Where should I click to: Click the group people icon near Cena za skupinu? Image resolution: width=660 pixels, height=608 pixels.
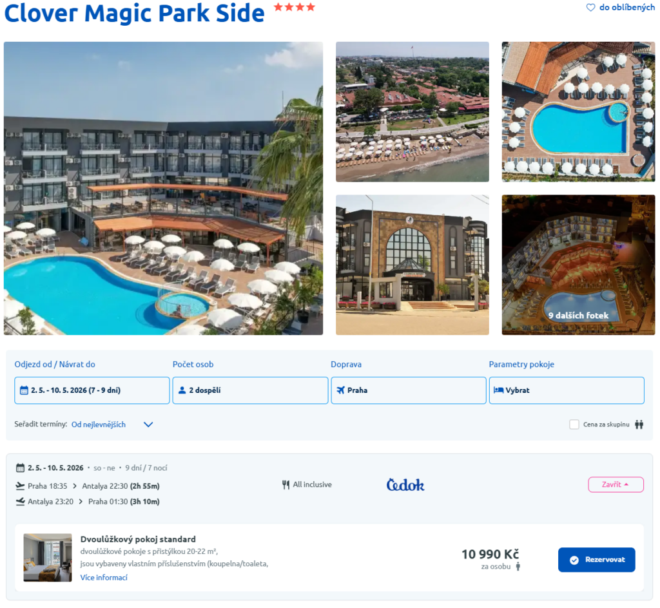click(639, 424)
